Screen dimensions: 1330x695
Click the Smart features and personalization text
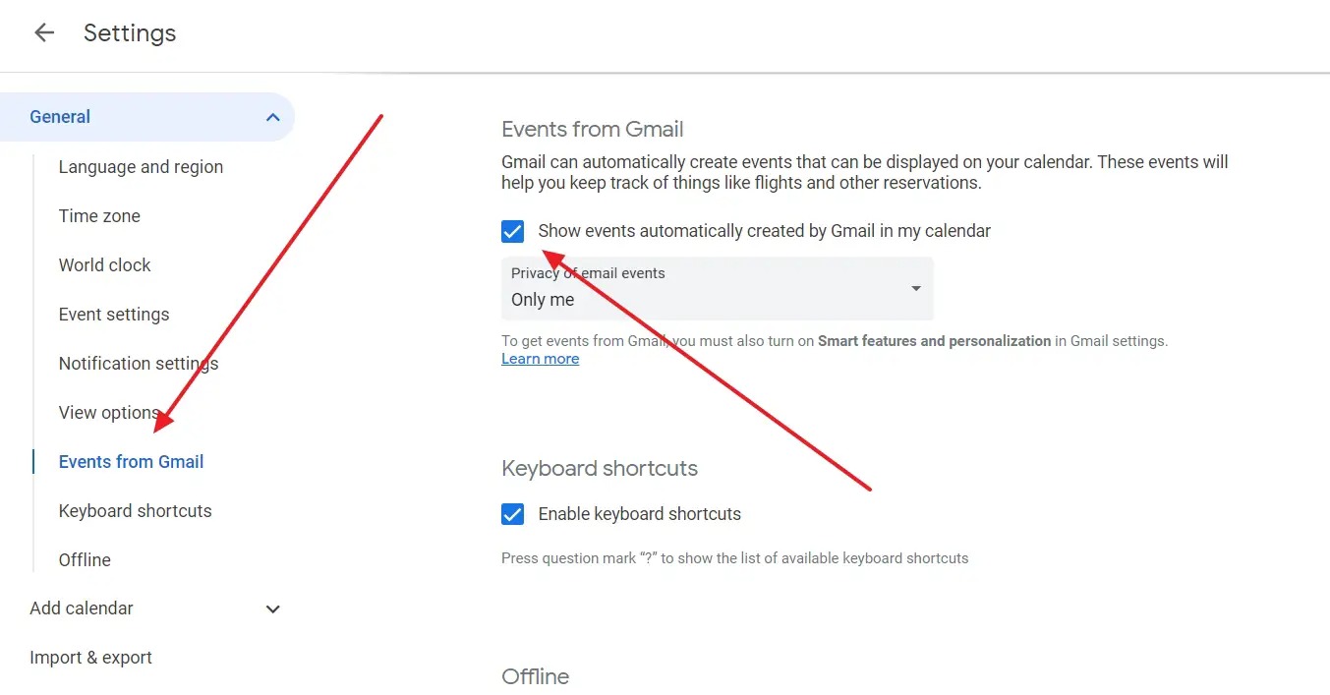click(x=935, y=341)
